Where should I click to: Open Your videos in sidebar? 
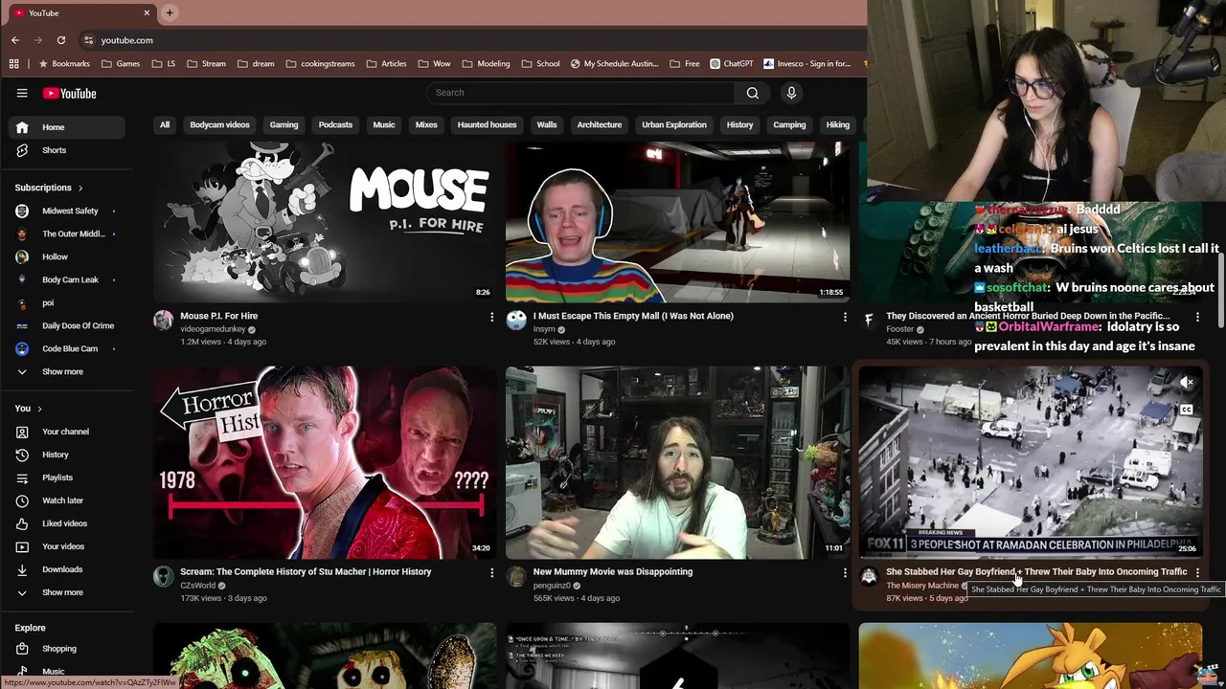point(66,546)
